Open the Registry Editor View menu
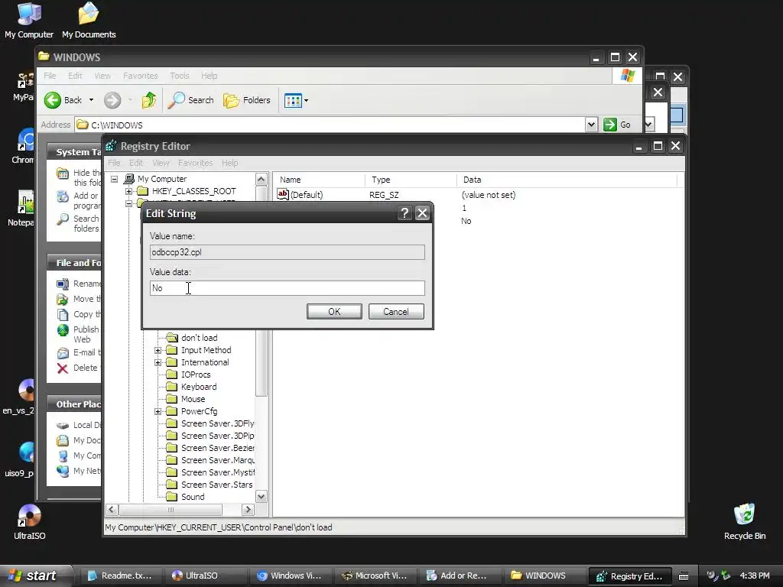This screenshot has width=783, height=587. click(161, 163)
